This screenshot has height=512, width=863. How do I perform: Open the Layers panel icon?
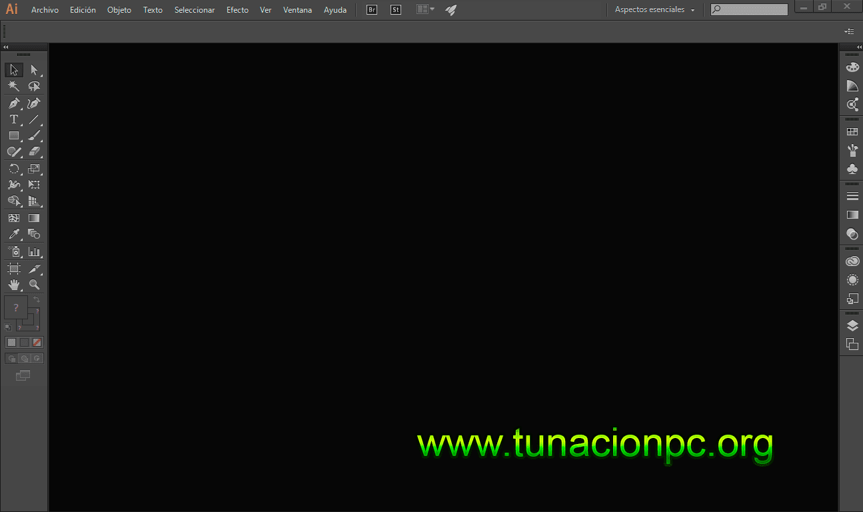[852, 326]
